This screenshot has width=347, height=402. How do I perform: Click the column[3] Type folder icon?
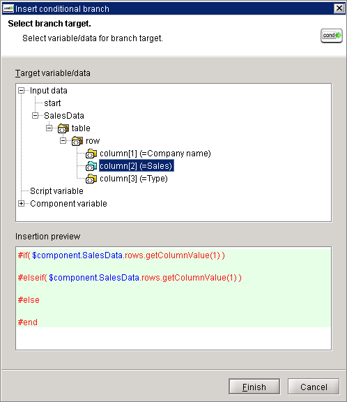point(91,179)
